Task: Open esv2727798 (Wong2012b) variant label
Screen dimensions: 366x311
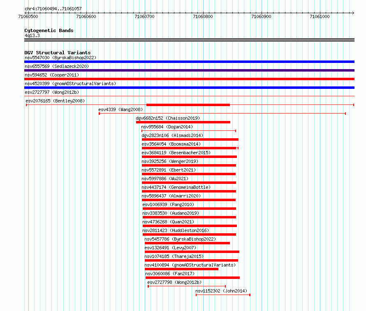Action: [x=174, y=282]
